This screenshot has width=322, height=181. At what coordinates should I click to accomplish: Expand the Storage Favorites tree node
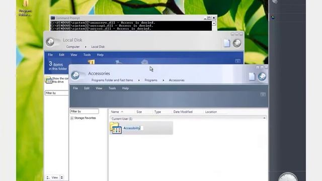pos(72,118)
